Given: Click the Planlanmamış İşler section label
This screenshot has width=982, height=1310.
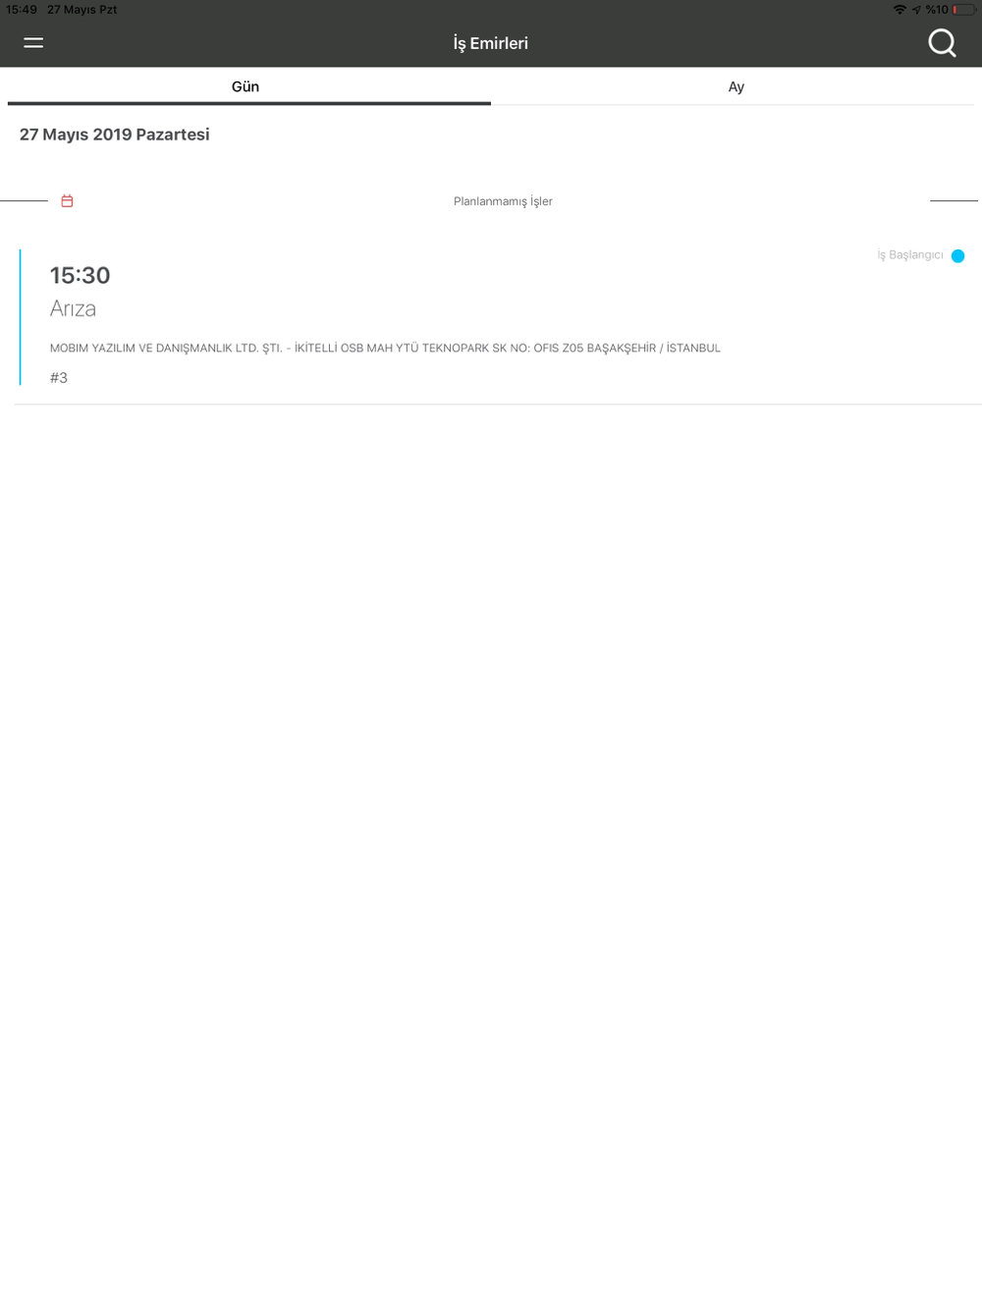Looking at the screenshot, I should 503,201.
